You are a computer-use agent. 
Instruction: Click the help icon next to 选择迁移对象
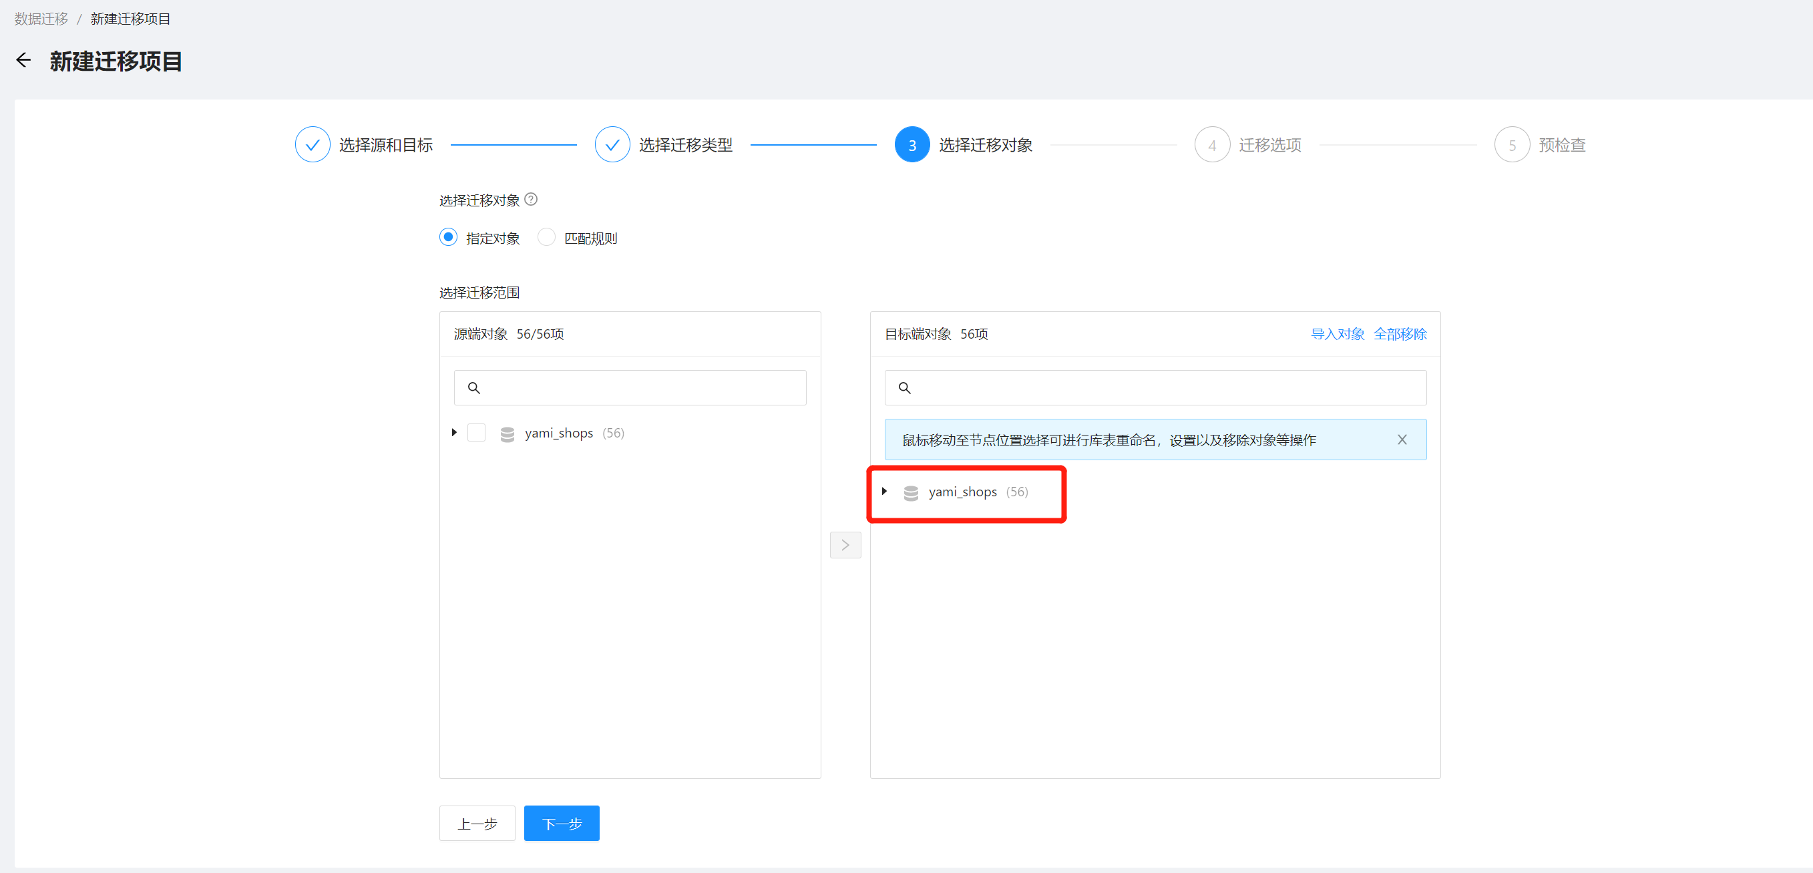pos(532,200)
